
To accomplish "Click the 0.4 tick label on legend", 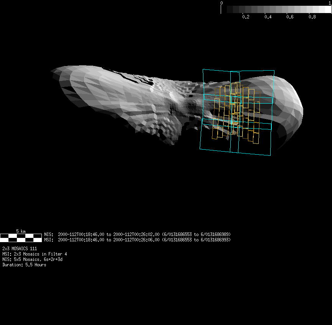I will point(268,17).
